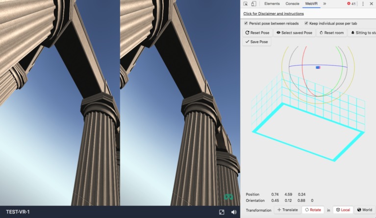Click the Orientation value 0.88

click(x=301, y=200)
